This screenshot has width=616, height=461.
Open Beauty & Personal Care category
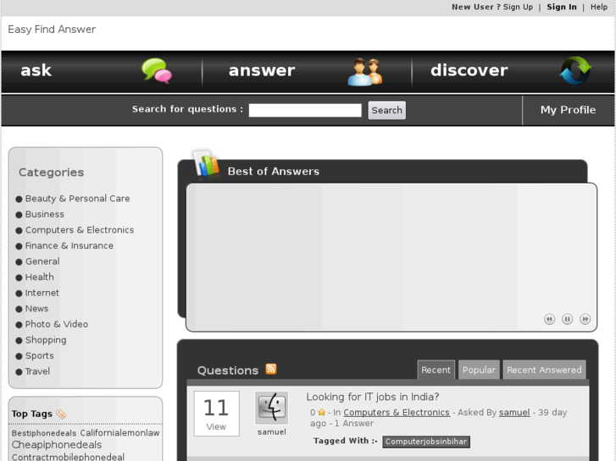[77, 199]
